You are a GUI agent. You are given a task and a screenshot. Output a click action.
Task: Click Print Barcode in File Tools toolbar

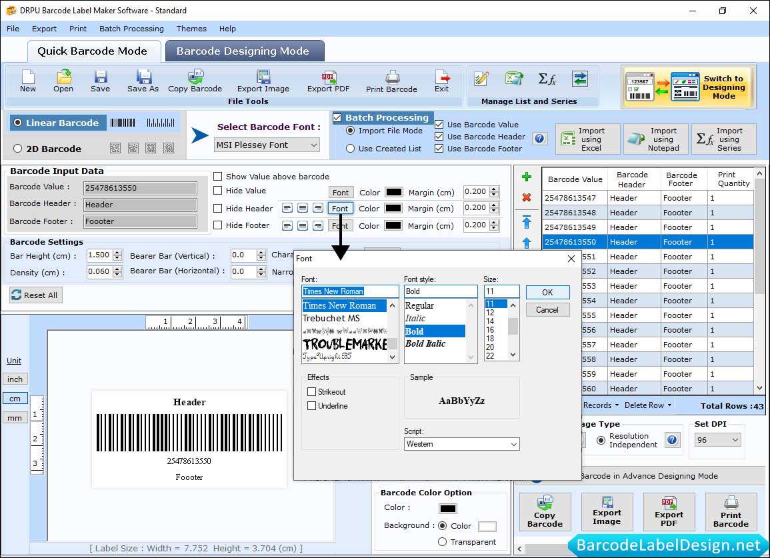point(391,81)
